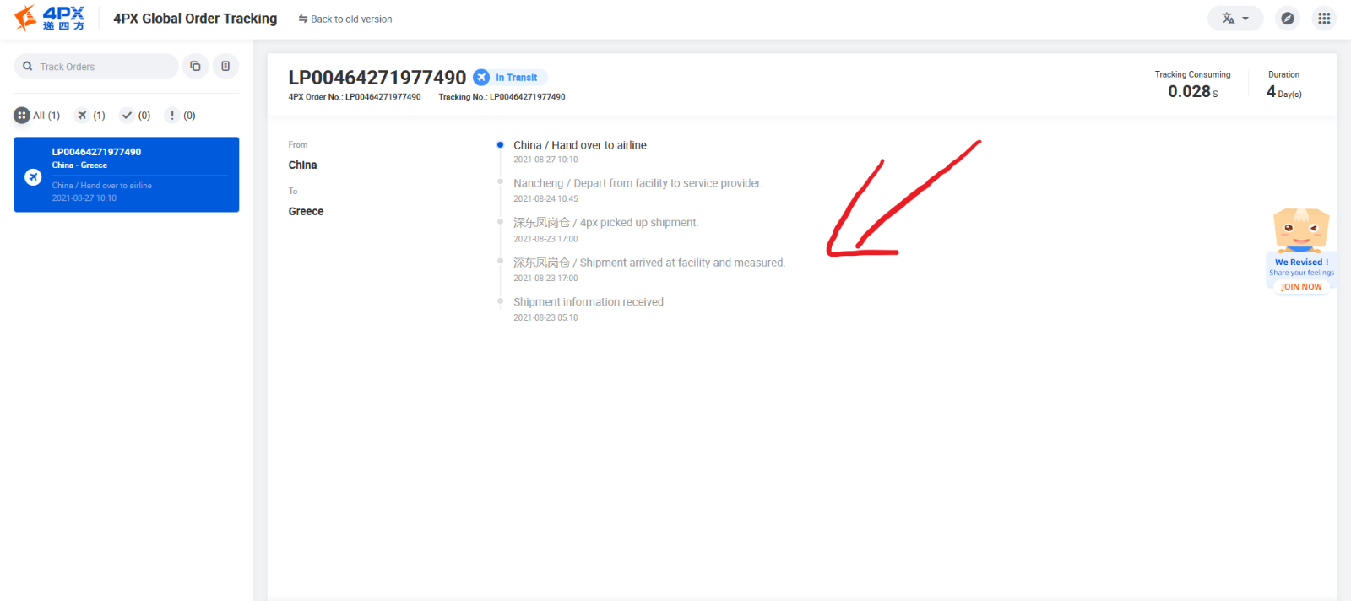Select the LP00464271977490 order card

(127, 175)
